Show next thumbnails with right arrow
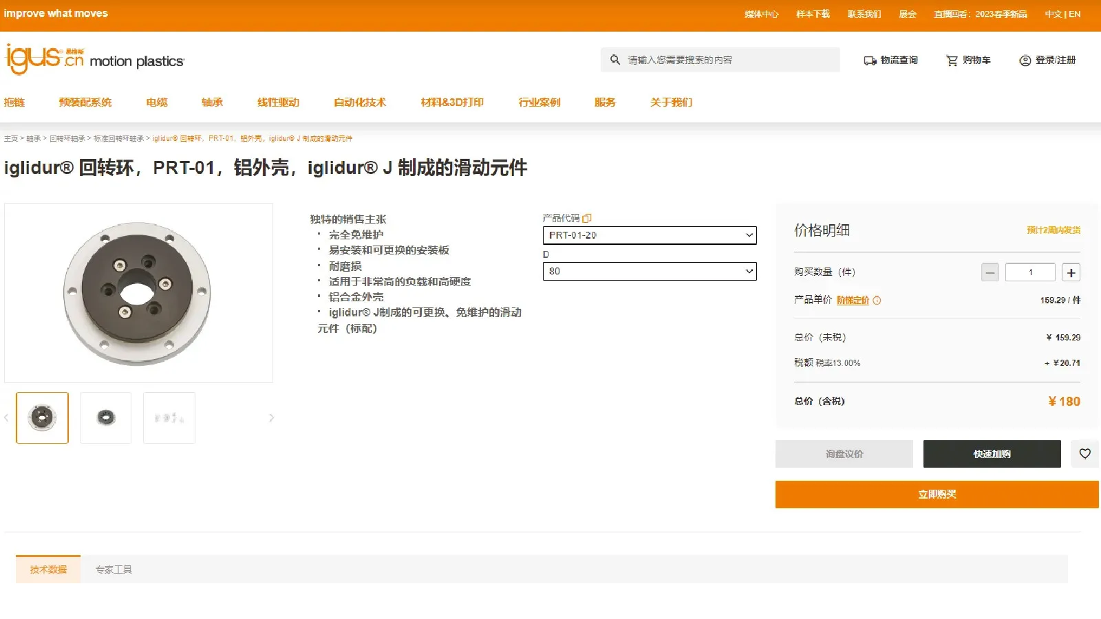Screen dimensions: 1101x619 coord(271,417)
